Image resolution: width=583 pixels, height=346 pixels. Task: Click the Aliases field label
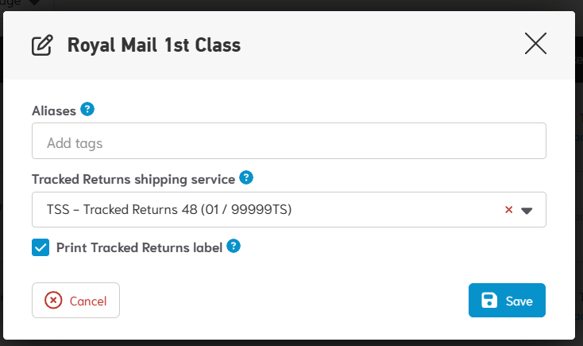(54, 111)
